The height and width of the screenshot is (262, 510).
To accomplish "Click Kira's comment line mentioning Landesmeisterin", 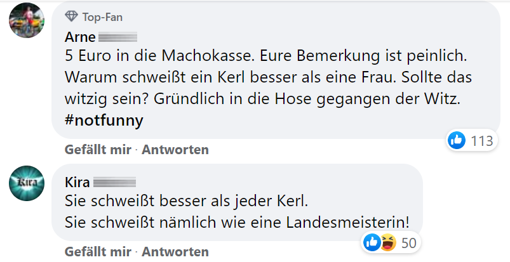I will pos(238,222).
